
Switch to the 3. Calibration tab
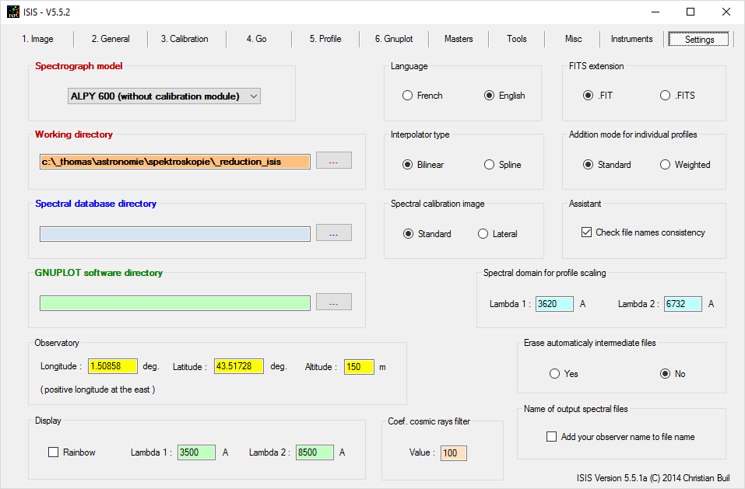pyautogui.click(x=184, y=39)
